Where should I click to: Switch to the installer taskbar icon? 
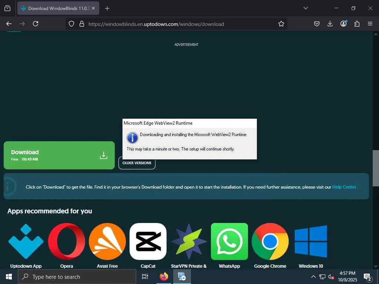point(182,277)
